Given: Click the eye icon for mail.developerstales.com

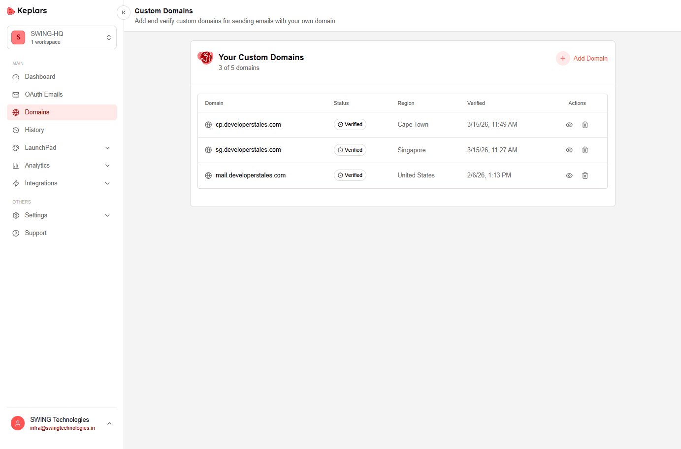Looking at the screenshot, I should pos(569,175).
